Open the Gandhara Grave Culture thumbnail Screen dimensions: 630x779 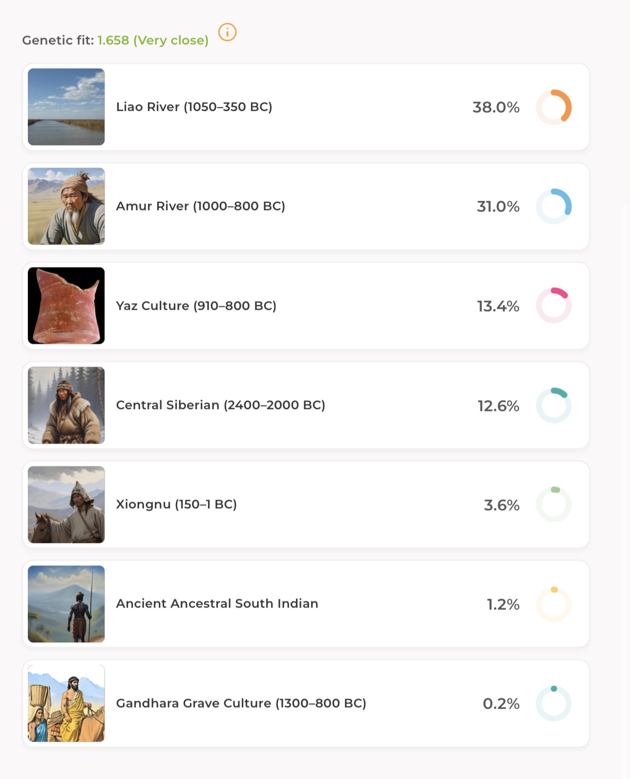(x=66, y=703)
